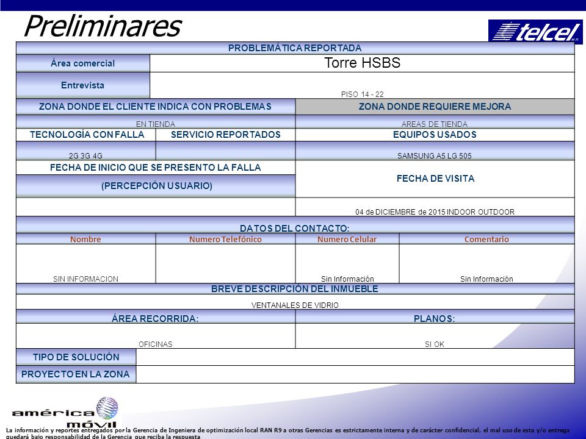This screenshot has height=439, width=586.
Task: Click the empty TIPO DE SOLUCIÓN field
Action: pyautogui.click(x=355, y=357)
